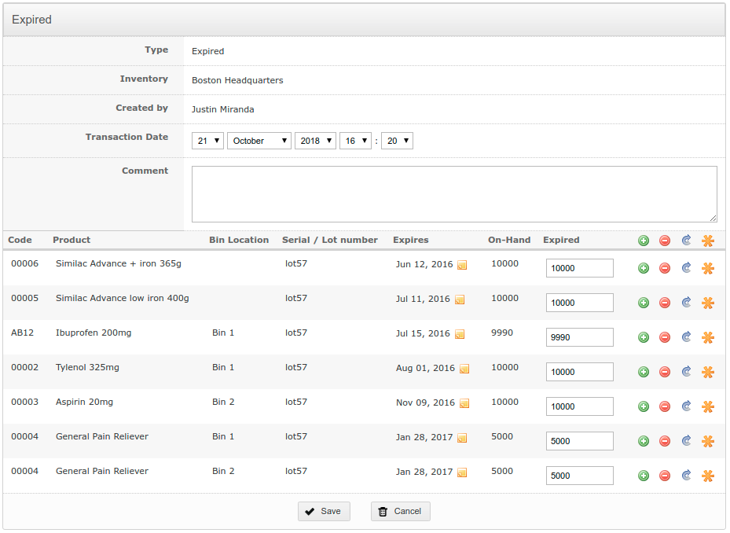The image size is (730, 533).
Task: Click expiry note icon beside Jun 12, 2016
Action: tap(462, 265)
